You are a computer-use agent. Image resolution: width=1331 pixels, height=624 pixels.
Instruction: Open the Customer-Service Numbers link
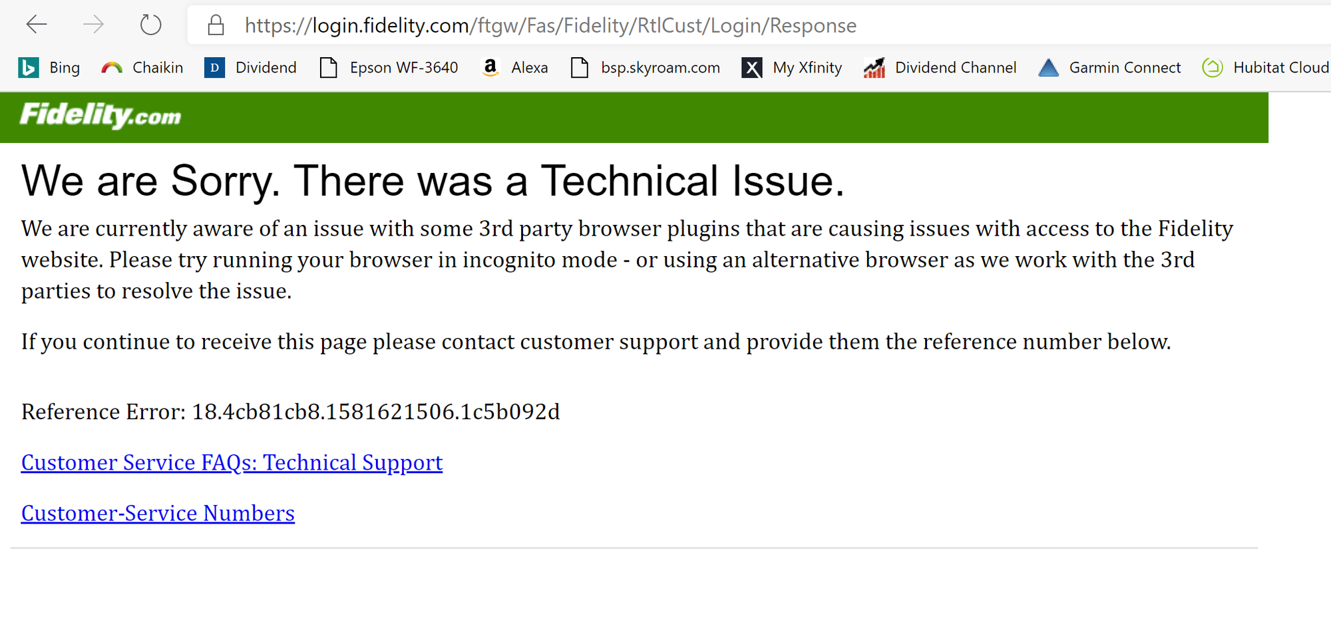click(x=158, y=513)
